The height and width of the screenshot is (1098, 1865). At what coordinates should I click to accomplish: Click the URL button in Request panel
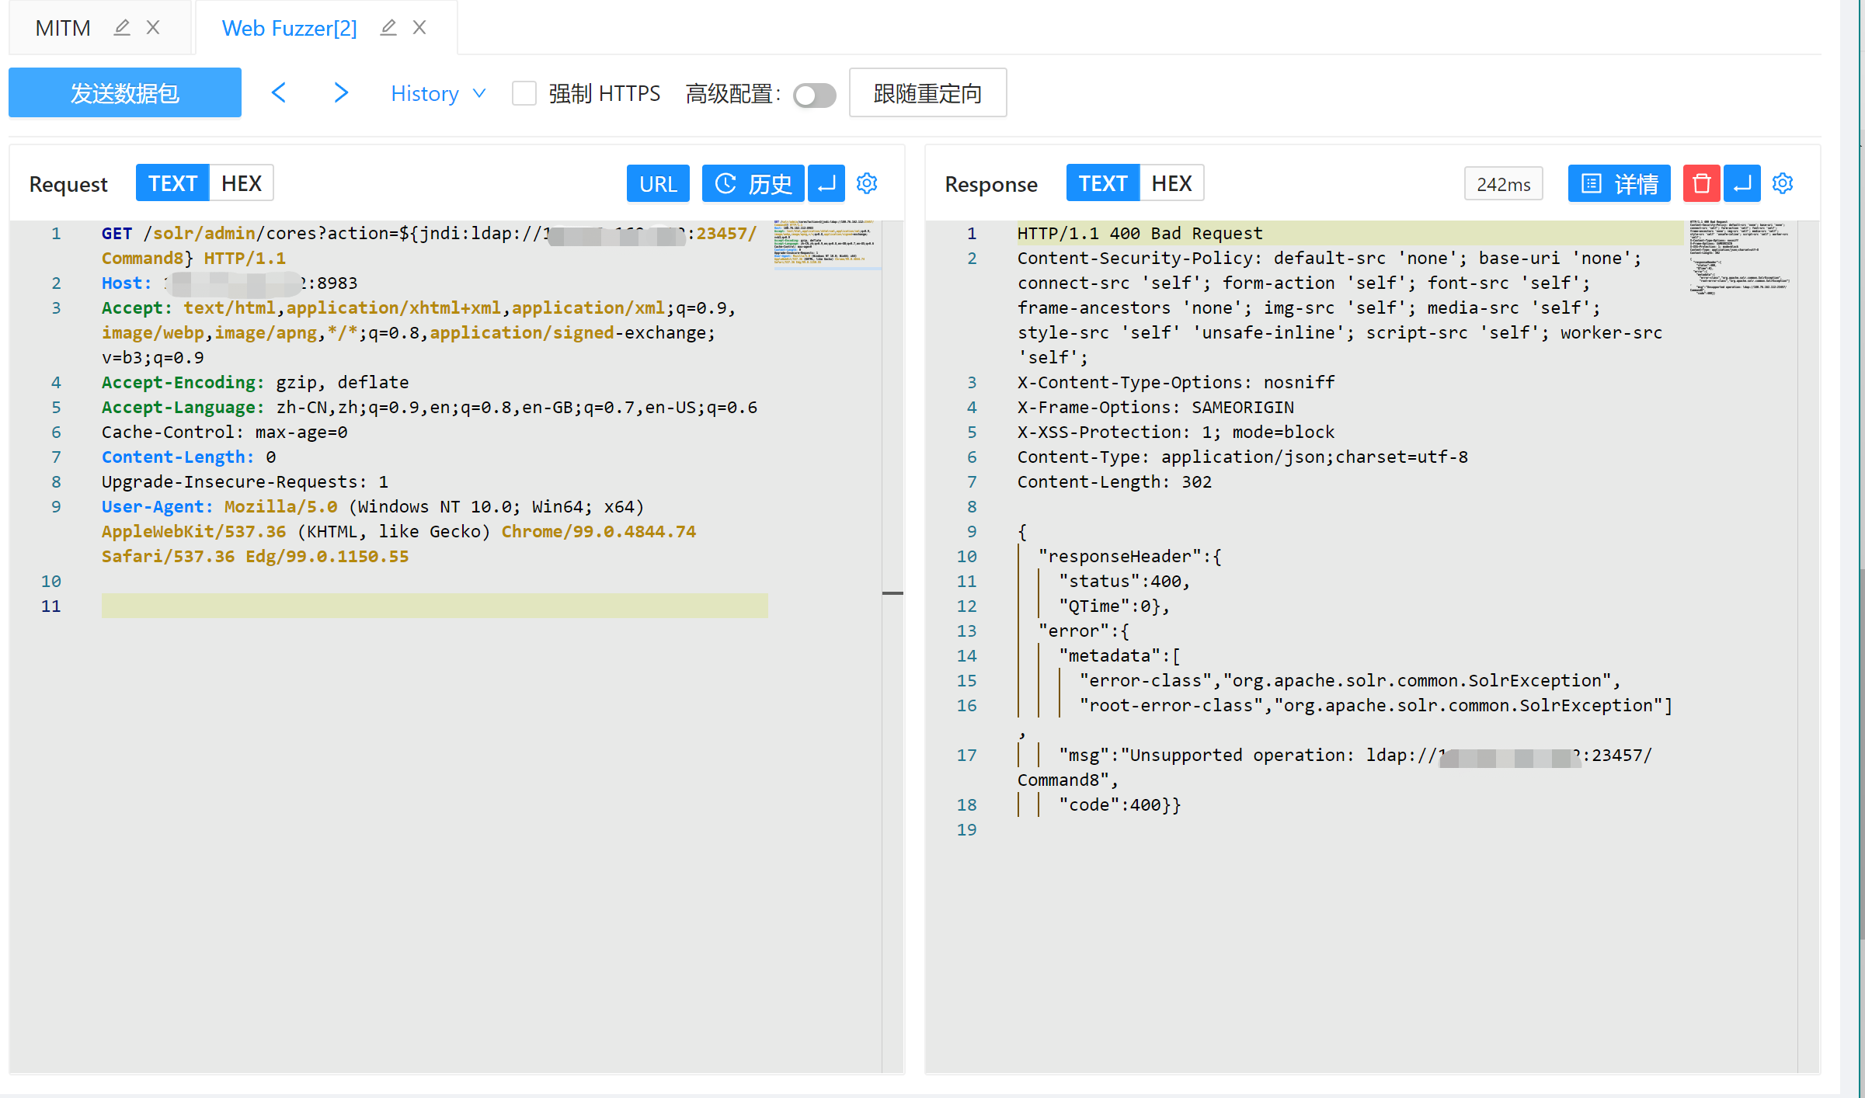[x=658, y=184]
